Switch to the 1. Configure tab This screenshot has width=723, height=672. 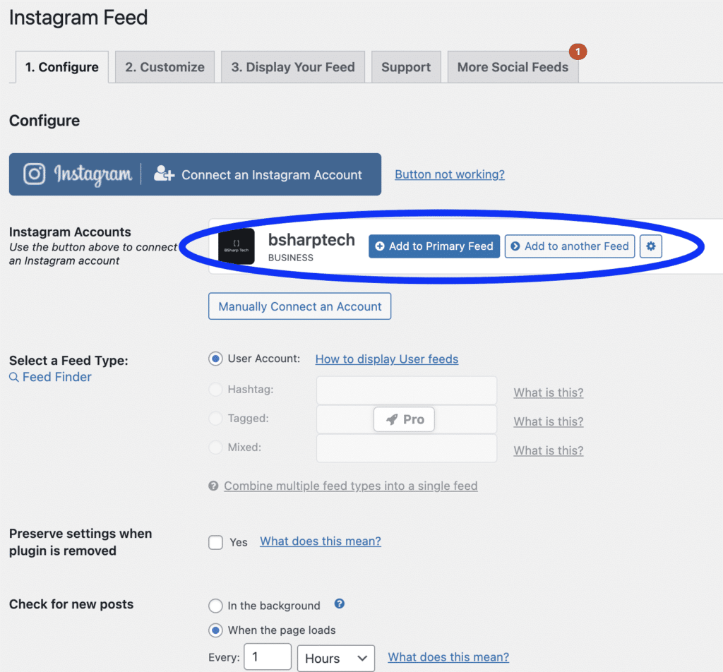click(62, 67)
